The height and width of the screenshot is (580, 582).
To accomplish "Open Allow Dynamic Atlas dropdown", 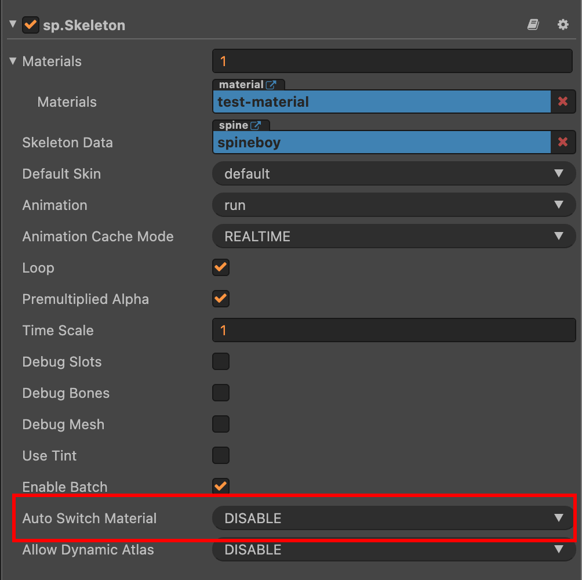I will (394, 550).
